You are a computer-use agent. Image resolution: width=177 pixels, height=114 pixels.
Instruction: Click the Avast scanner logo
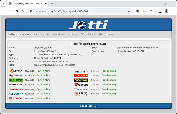(16, 71)
